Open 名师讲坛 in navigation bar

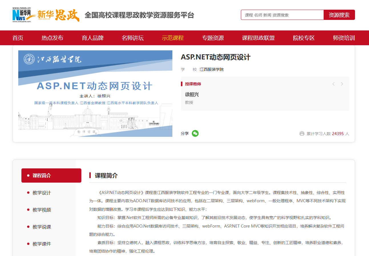[133, 38]
